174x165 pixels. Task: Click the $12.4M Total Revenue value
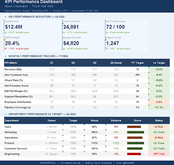(x=14, y=27)
